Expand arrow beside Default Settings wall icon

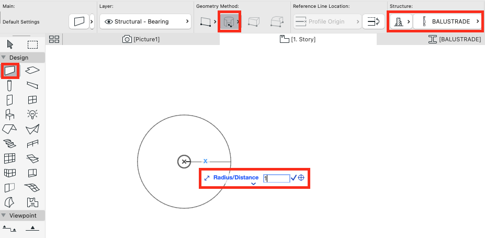tap(92, 21)
